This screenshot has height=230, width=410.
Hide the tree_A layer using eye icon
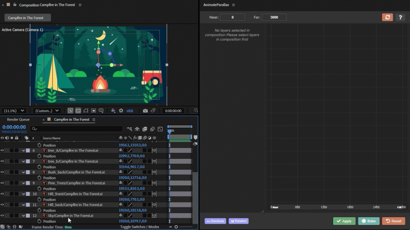(x=2, y=150)
